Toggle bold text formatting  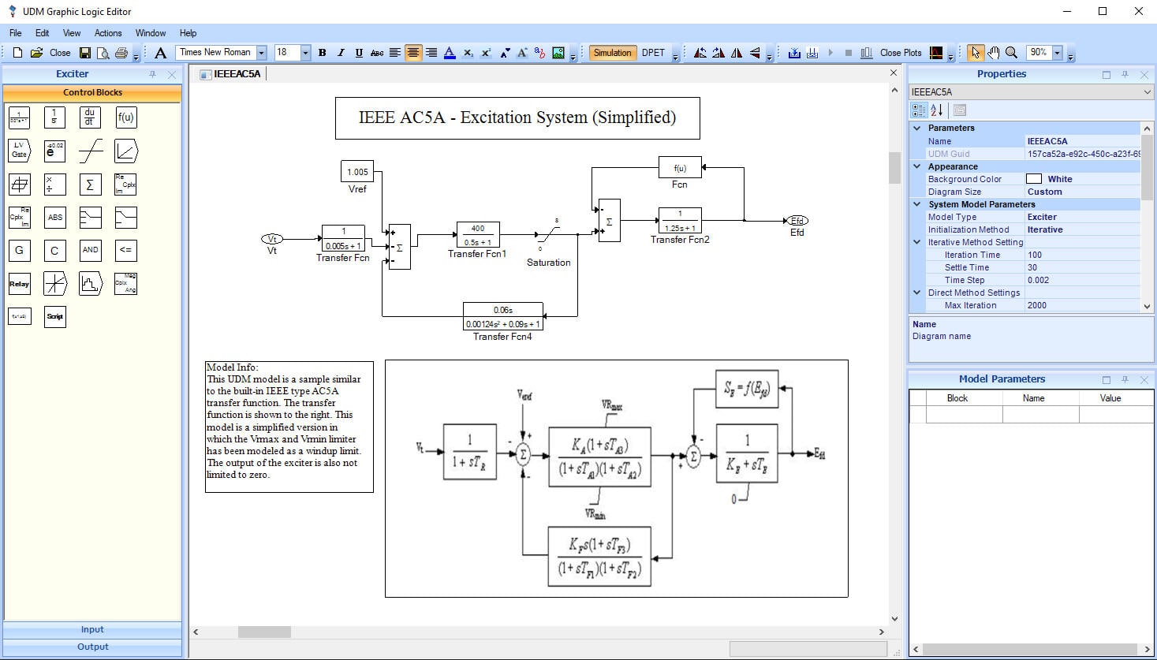coord(322,53)
